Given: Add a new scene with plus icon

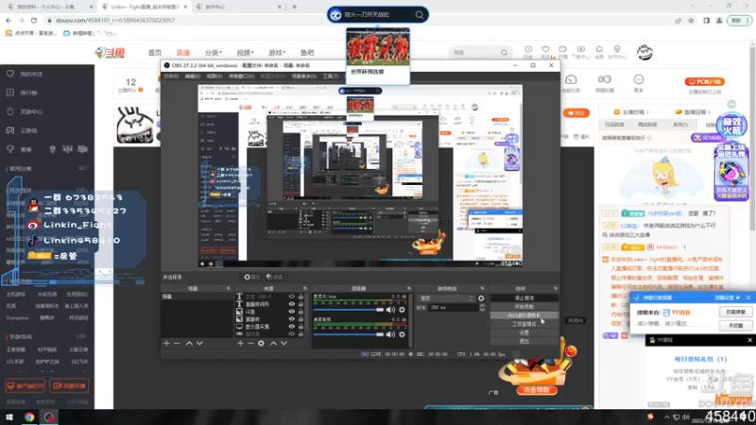Looking at the screenshot, I should click(166, 343).
